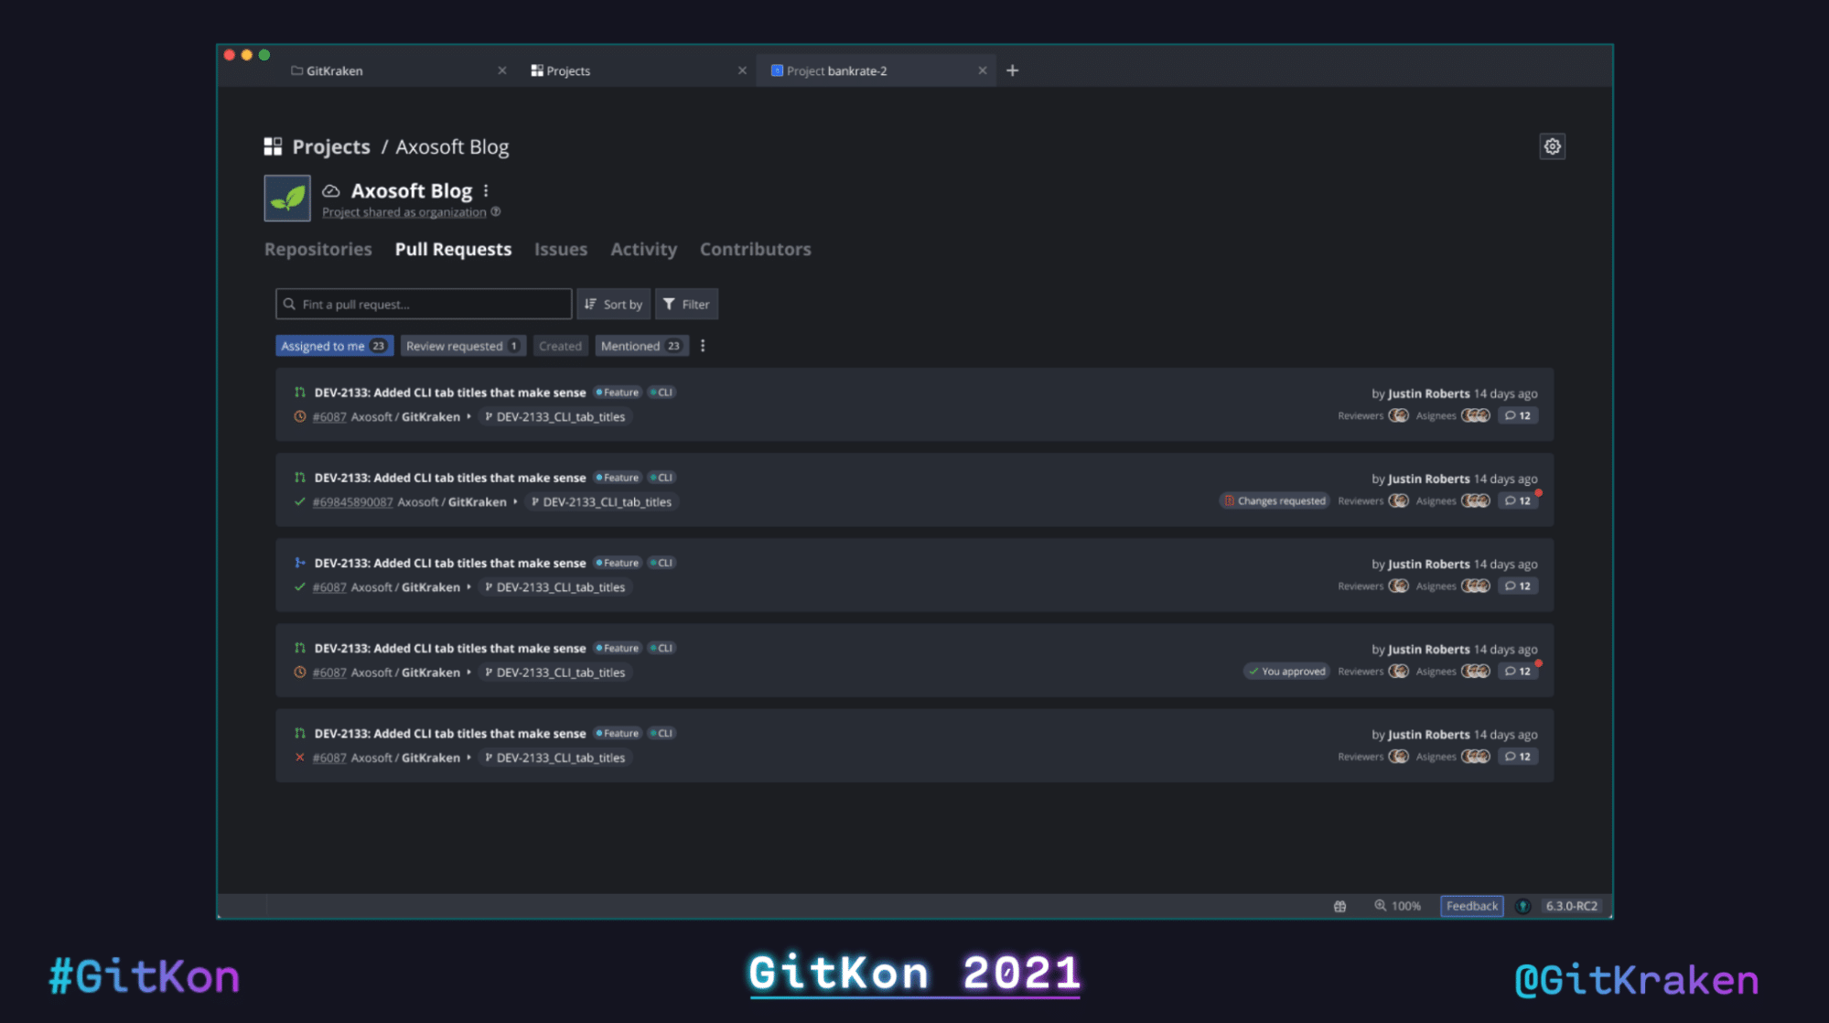Image resolution: width=1829 pixels, height=1023 pixels.
Task: Click the cloud icon beside Axosoft Blog
Action: [331, 191]
